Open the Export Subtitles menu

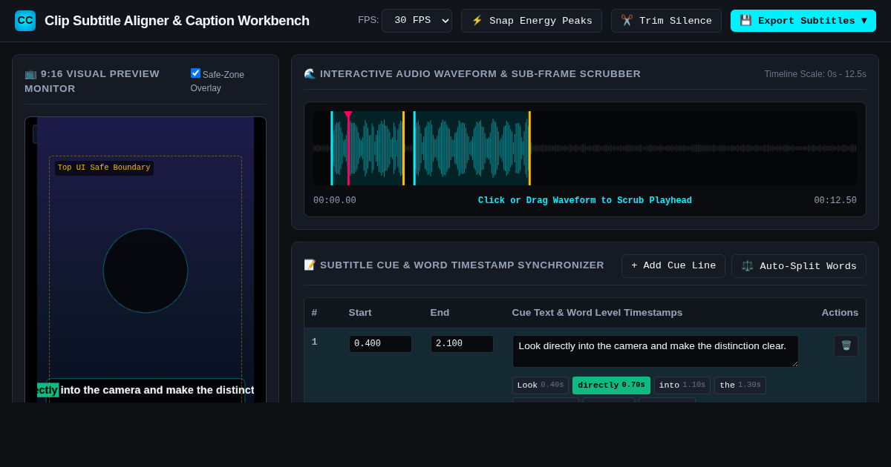point(803,21)
